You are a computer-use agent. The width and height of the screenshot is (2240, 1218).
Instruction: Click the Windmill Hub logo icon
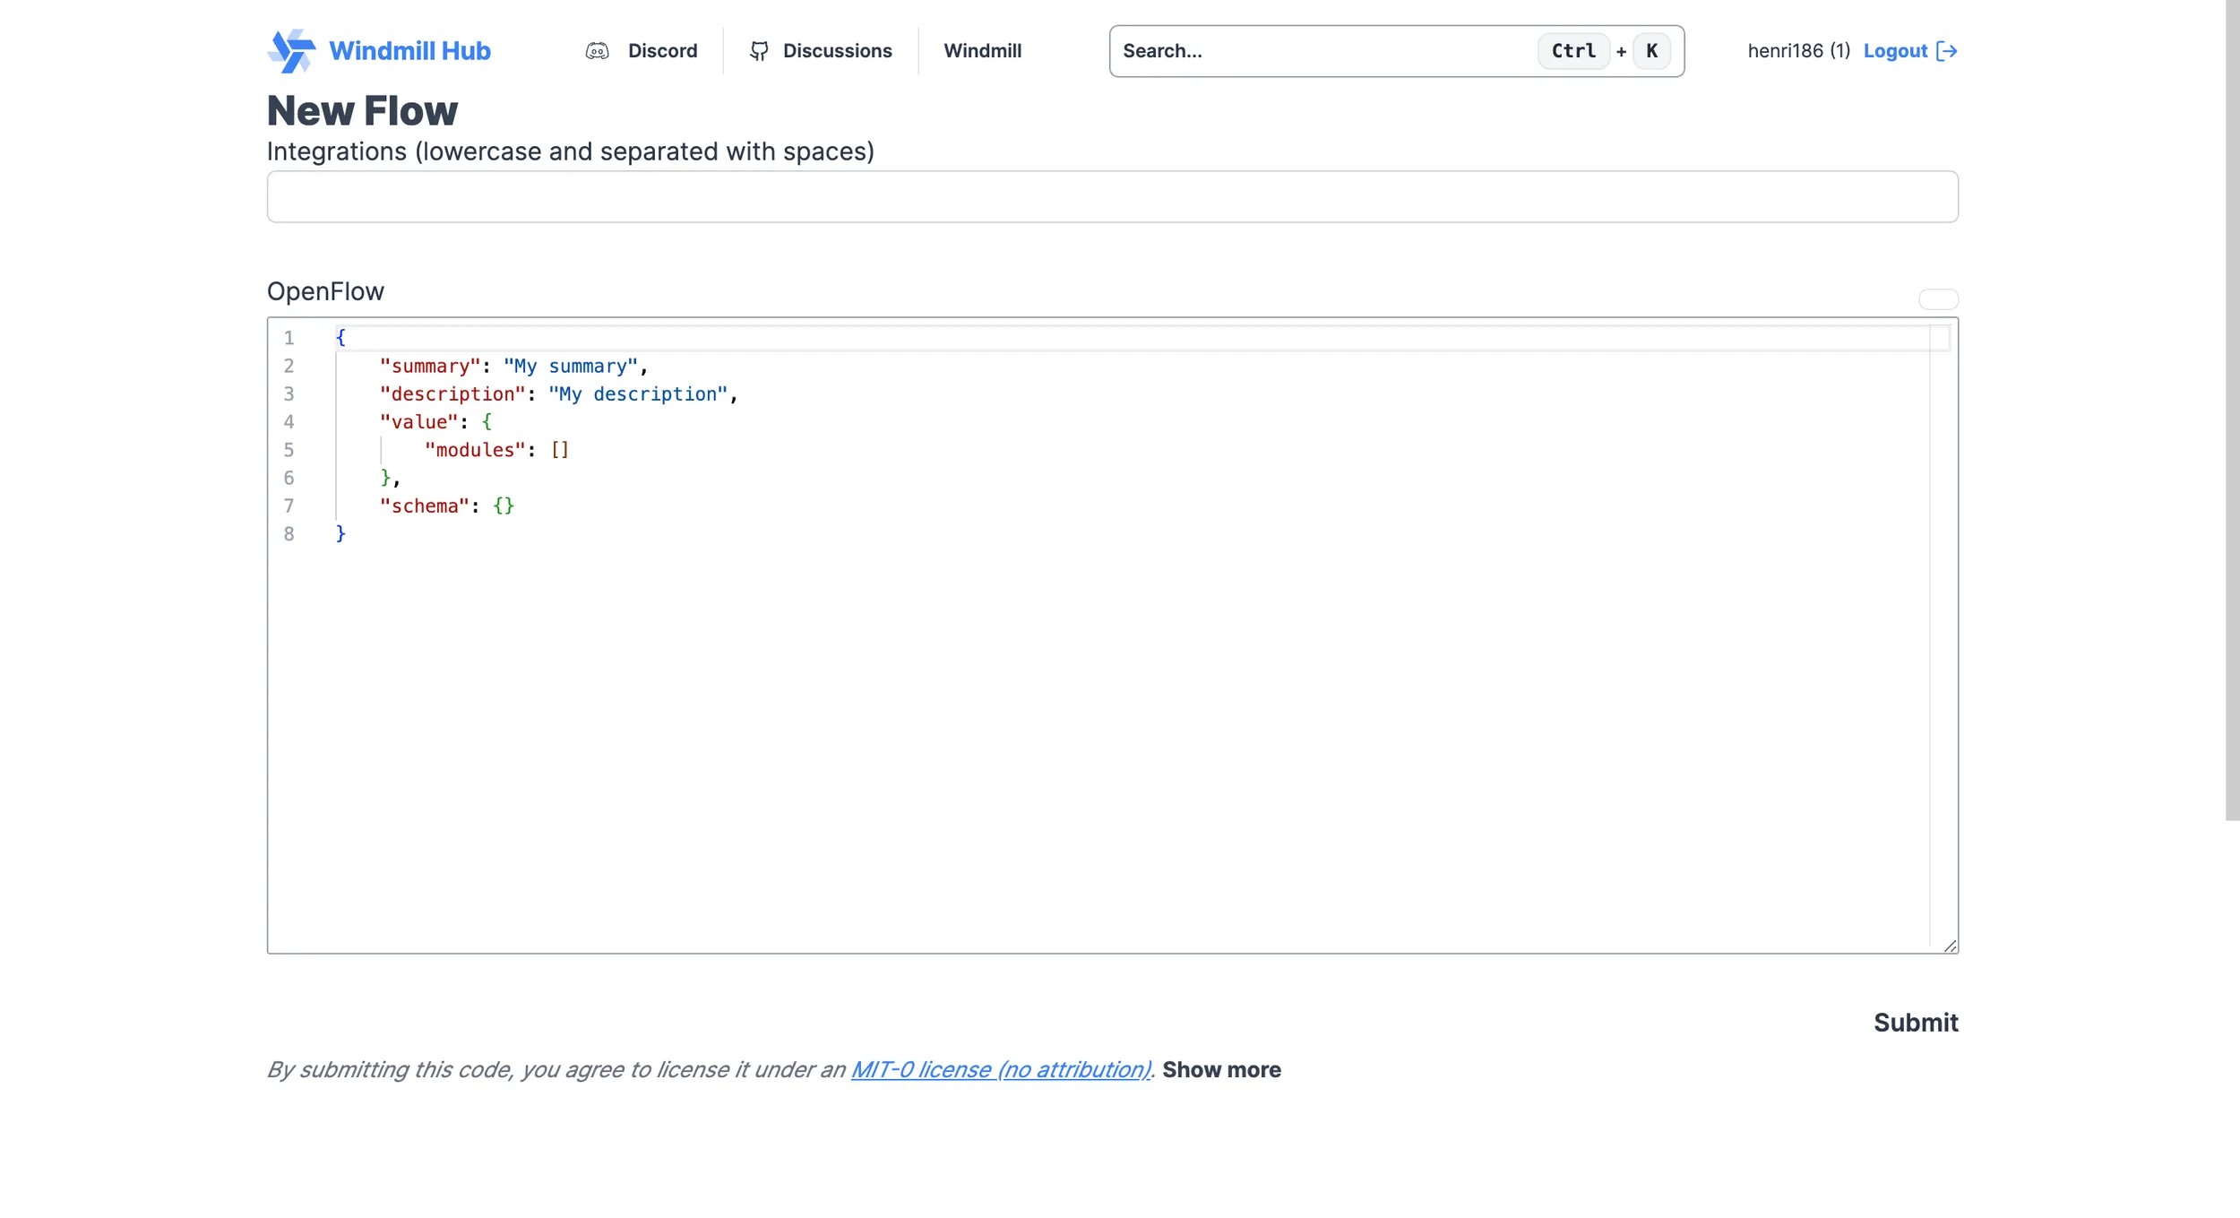291,51
